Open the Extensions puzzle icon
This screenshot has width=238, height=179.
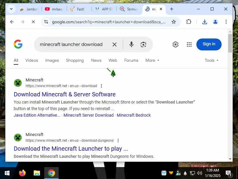tap(189, 22)
